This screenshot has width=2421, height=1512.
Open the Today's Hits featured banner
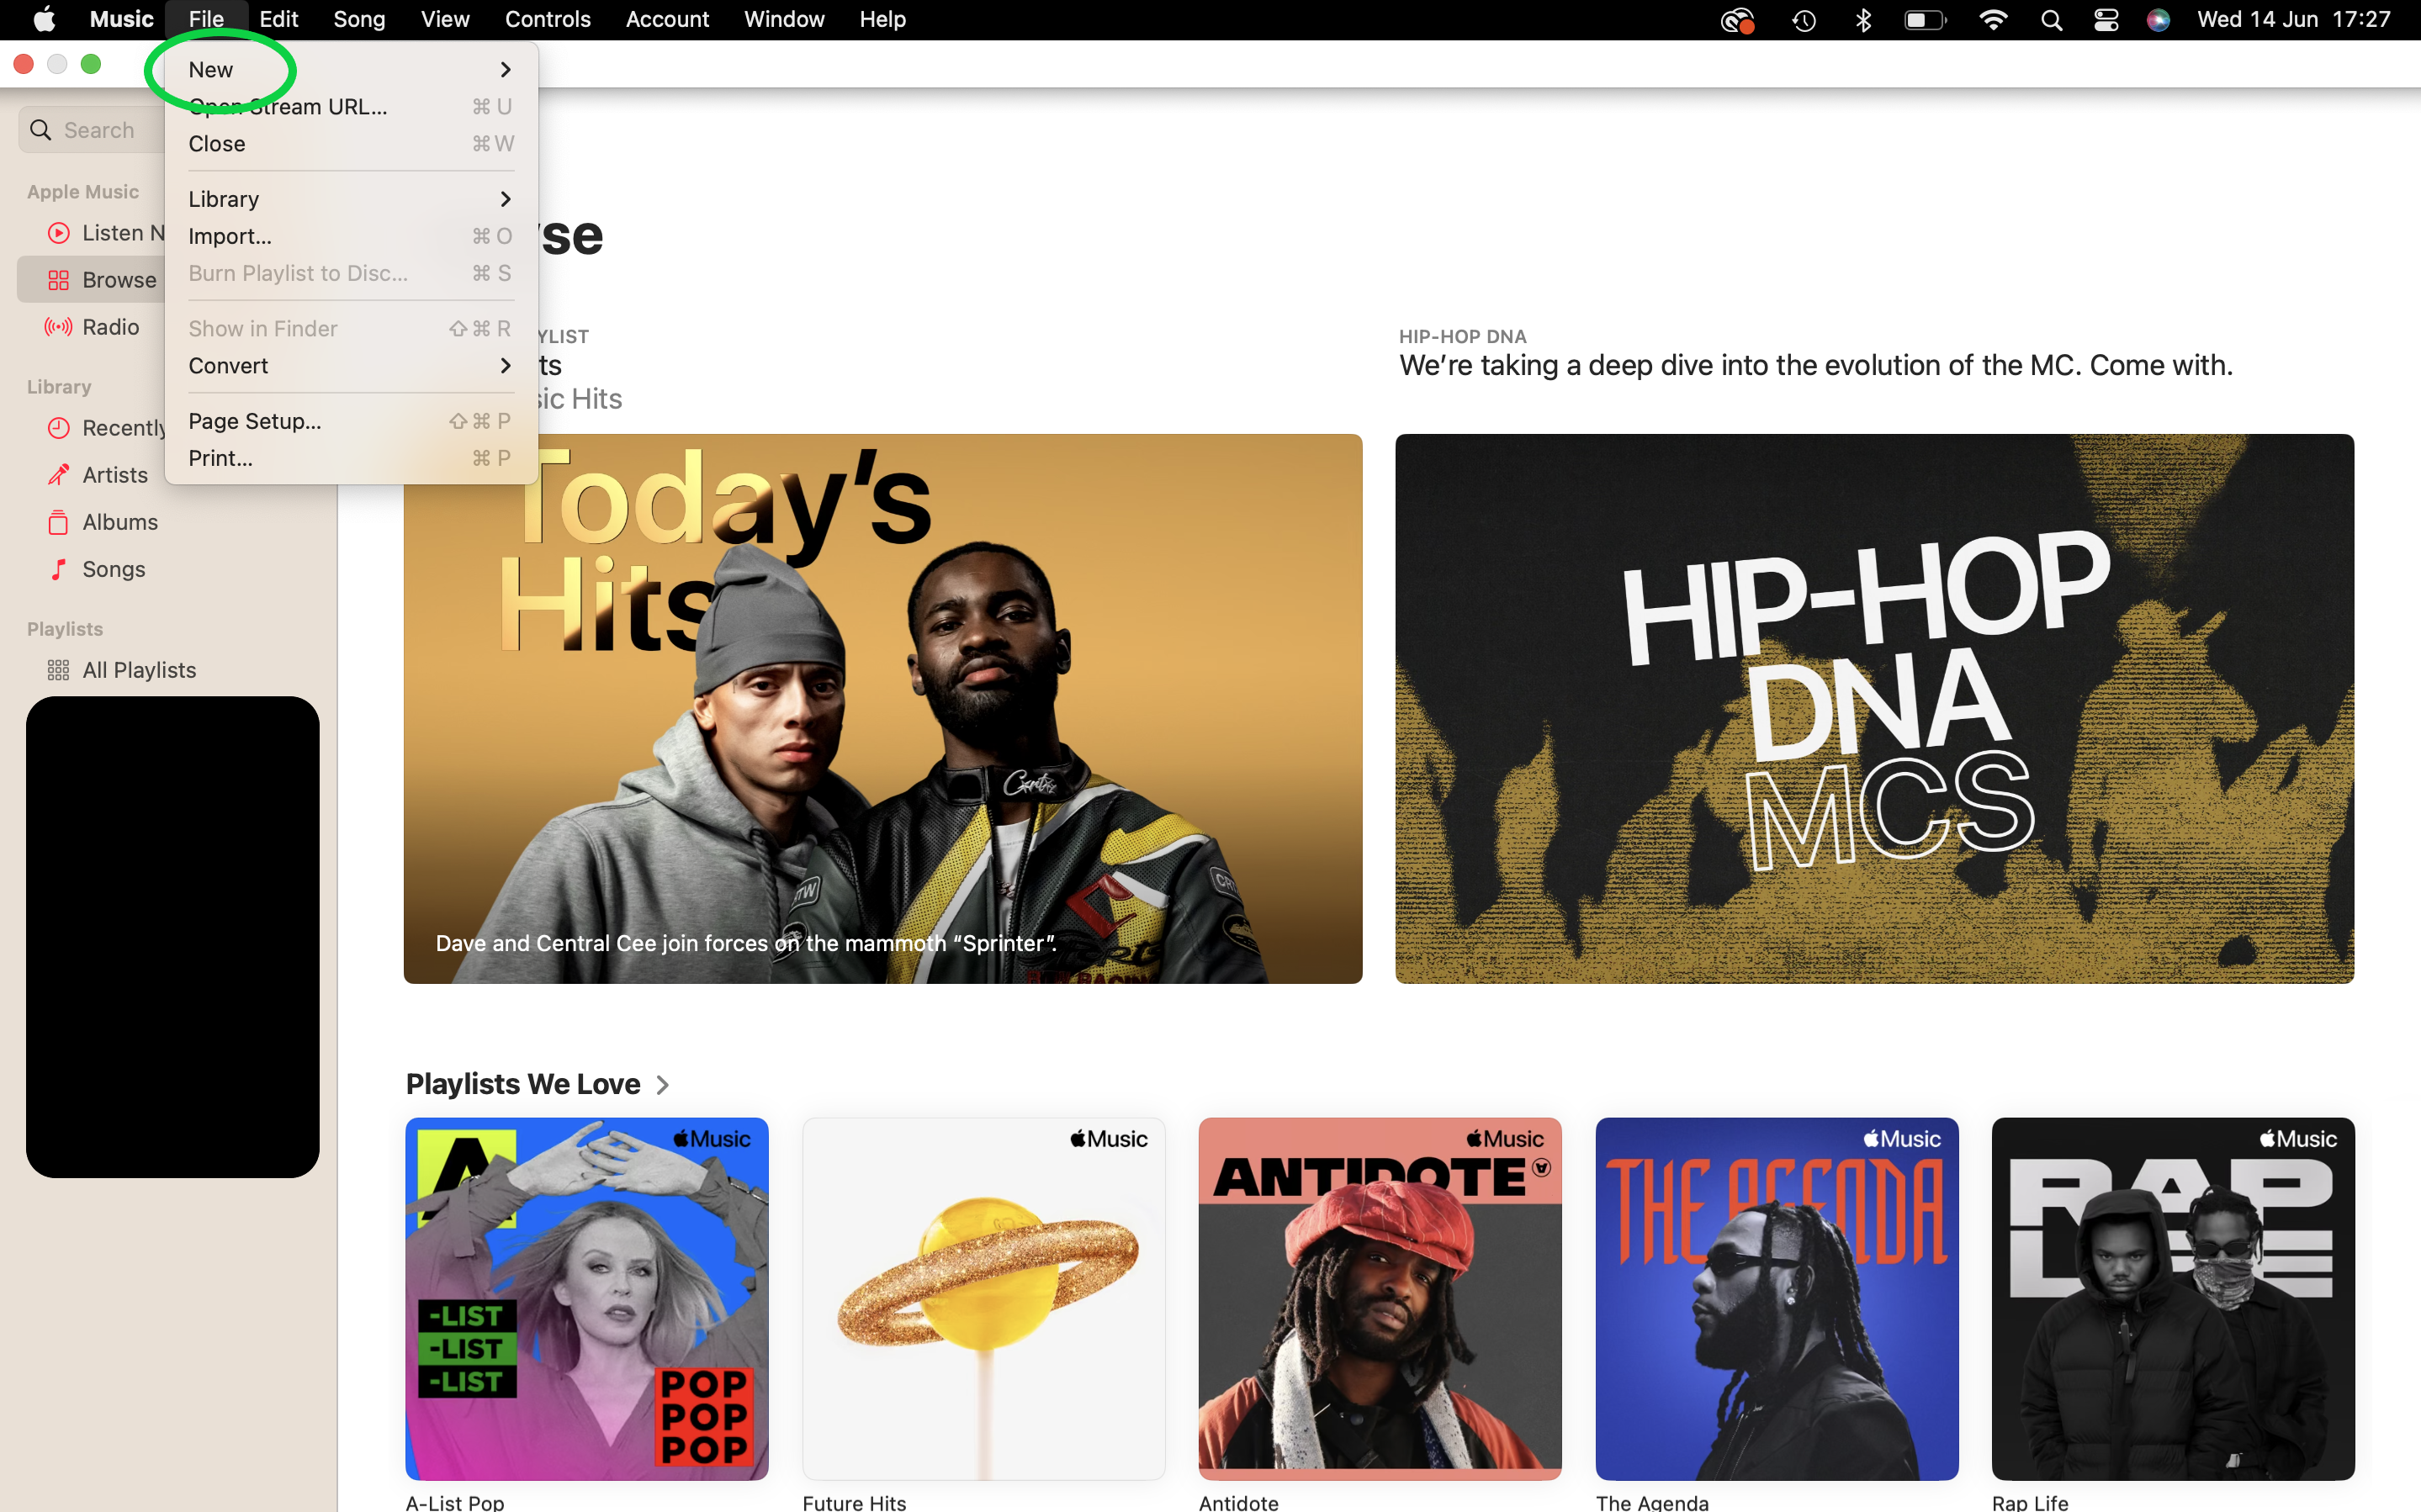(883, 709)
